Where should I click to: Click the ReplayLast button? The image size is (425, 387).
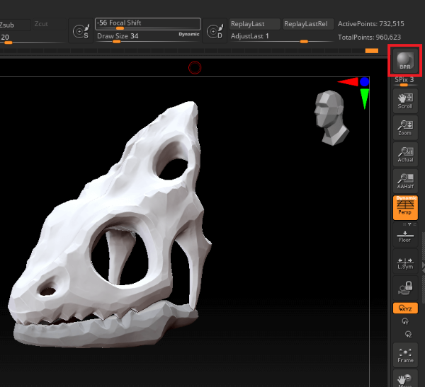(254, 24)
